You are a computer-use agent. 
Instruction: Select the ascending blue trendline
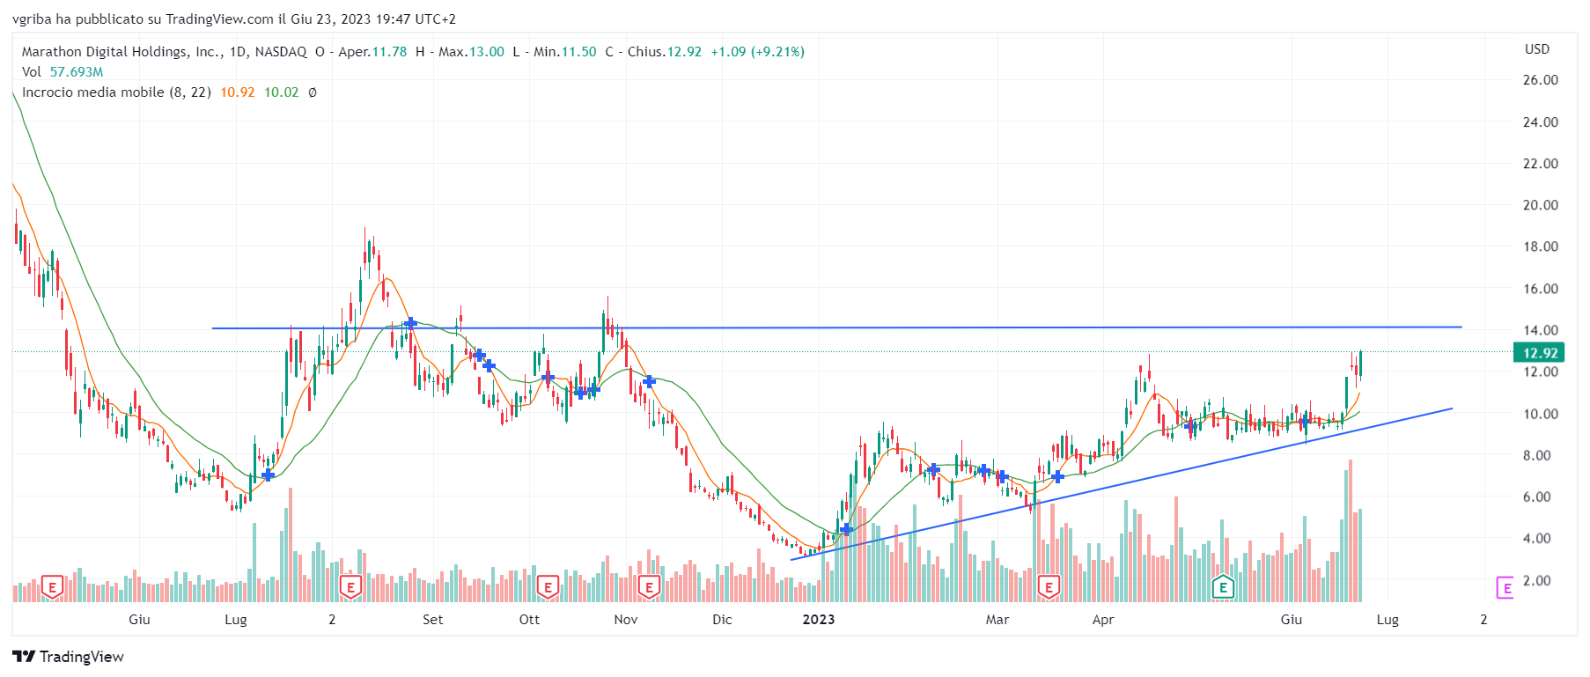point(1121,484)
